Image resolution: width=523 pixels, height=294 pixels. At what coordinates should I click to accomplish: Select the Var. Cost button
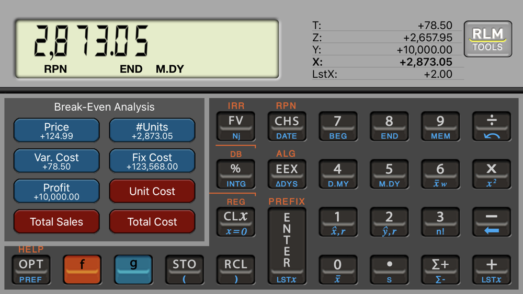56,161
